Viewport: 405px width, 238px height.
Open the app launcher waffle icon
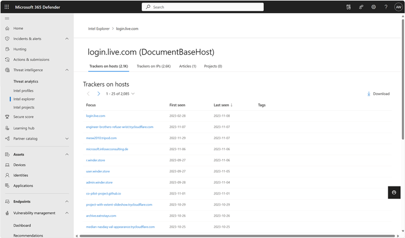[x=7, y=7]
